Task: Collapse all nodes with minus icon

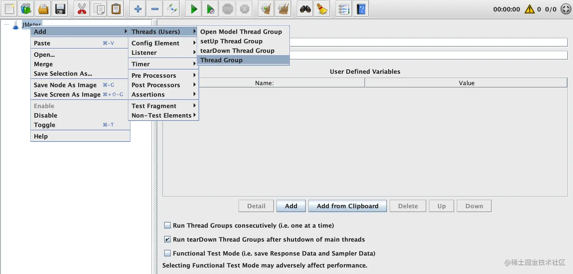Action: coord(155,9)
